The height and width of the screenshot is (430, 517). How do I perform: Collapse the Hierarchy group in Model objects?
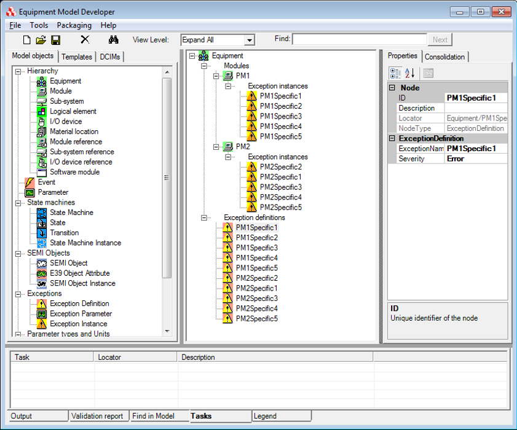[18, 71]
